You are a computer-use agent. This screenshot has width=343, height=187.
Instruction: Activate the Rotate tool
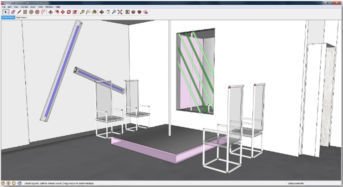(69, 12)
